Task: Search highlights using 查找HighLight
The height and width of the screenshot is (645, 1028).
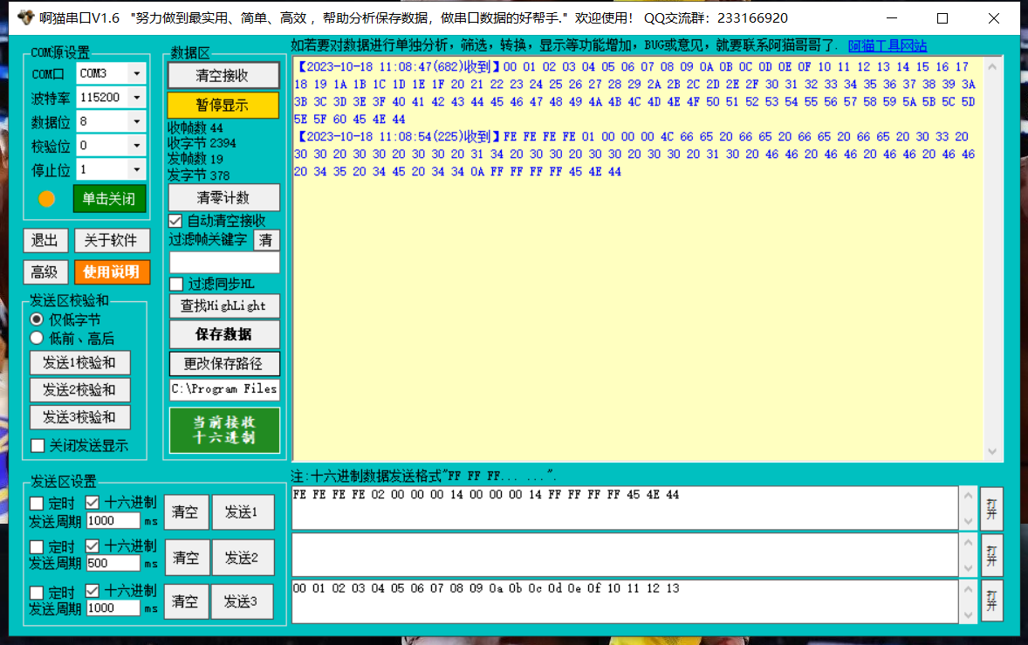Action: (x=223, y=306)
